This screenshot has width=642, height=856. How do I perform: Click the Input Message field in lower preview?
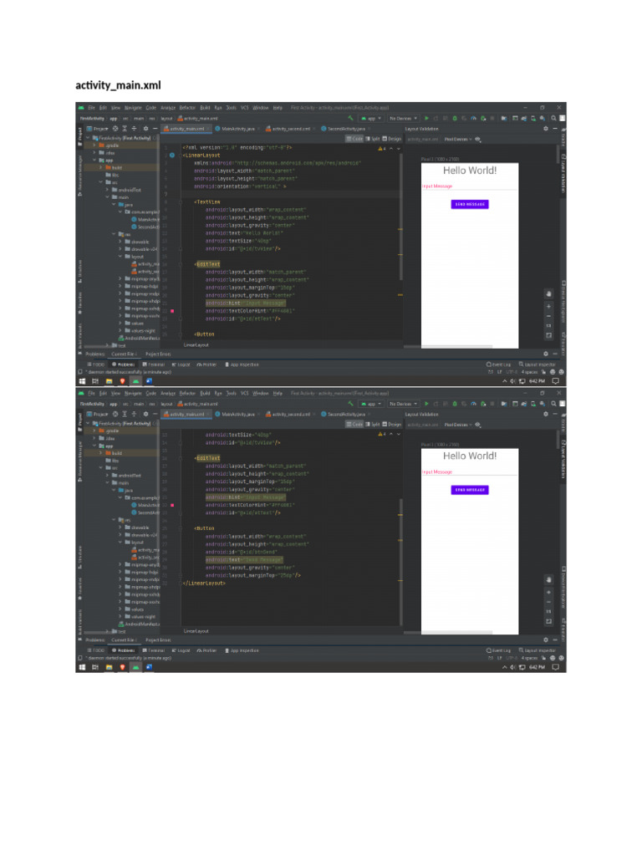(470, 472)
